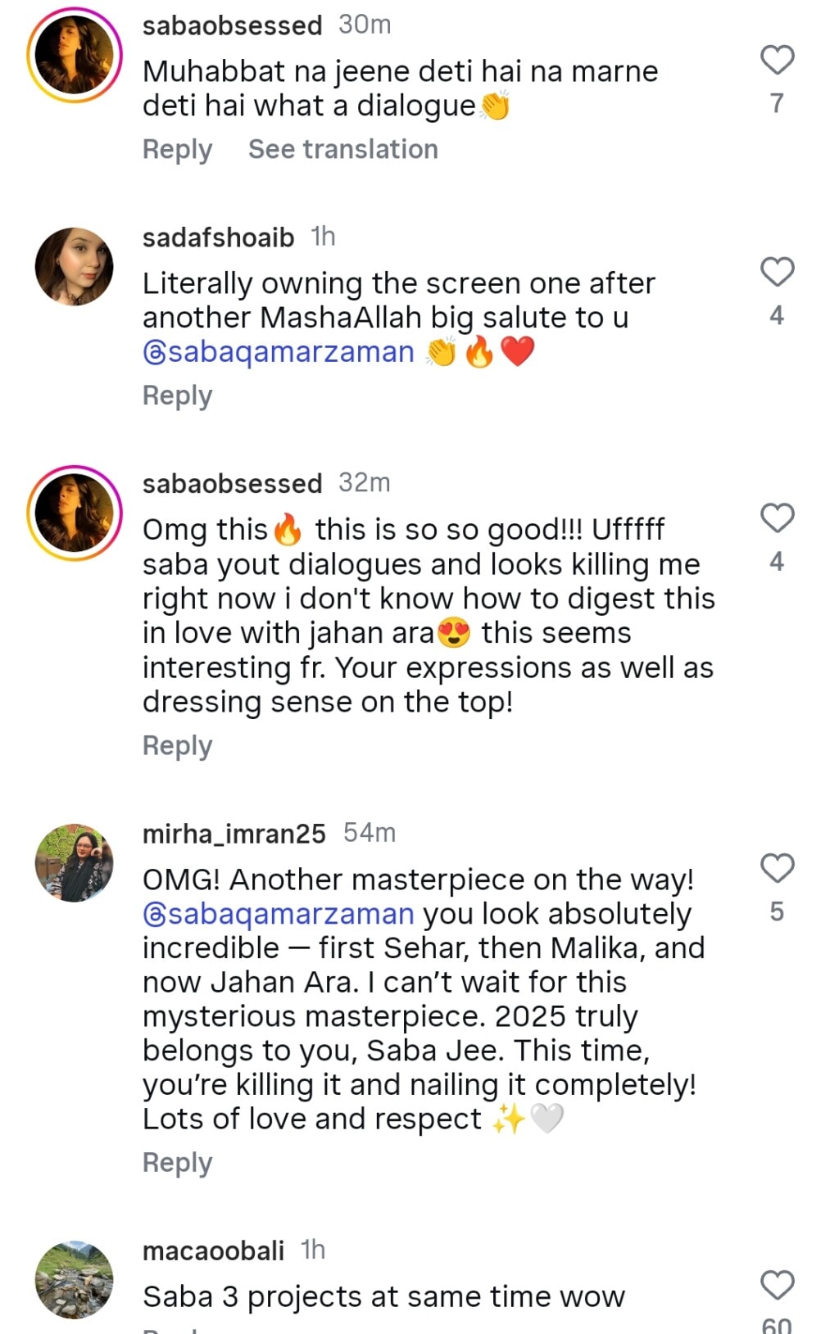This screenshot has height=1334, width=839.
Task: Open sabaobsessed's avatar on 32m comment
Action: [x=75, y=513]
